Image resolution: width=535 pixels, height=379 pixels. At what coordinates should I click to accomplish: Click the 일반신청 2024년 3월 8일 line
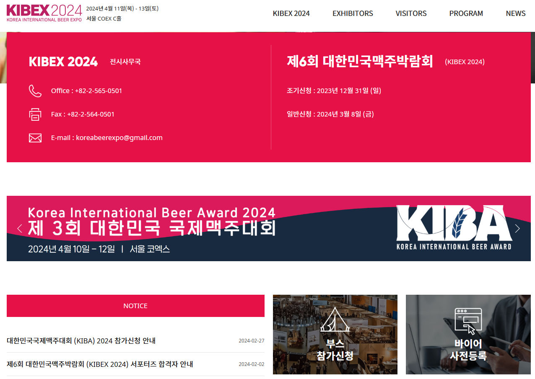click(x=330, y=114)
